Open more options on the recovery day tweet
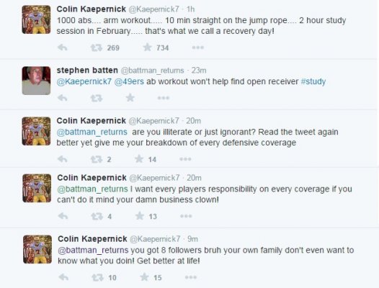 197,48
